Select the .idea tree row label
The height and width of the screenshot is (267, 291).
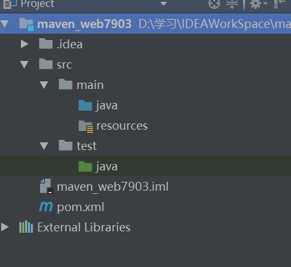click(69, 44)
